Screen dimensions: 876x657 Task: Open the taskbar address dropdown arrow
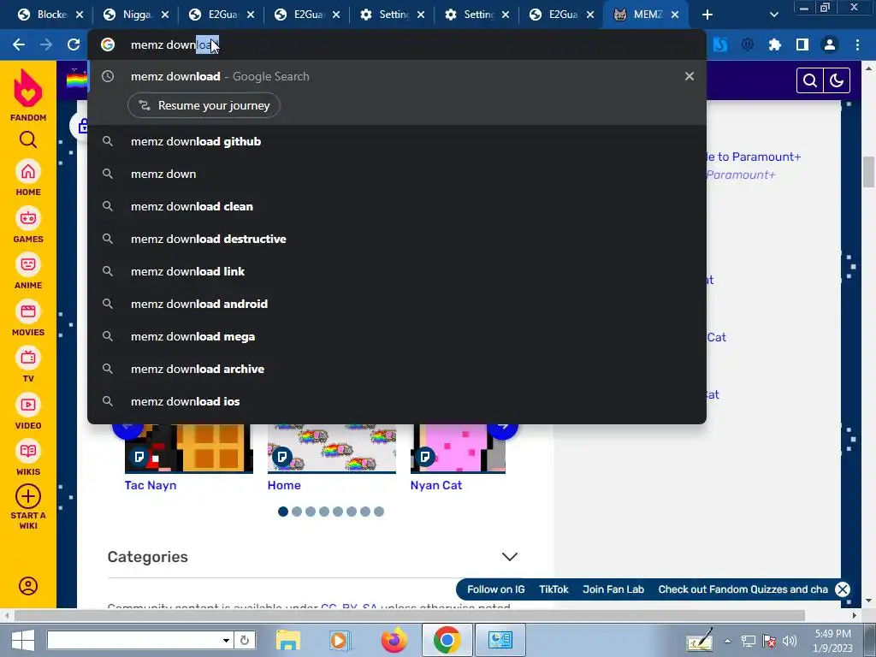point(226,640)
